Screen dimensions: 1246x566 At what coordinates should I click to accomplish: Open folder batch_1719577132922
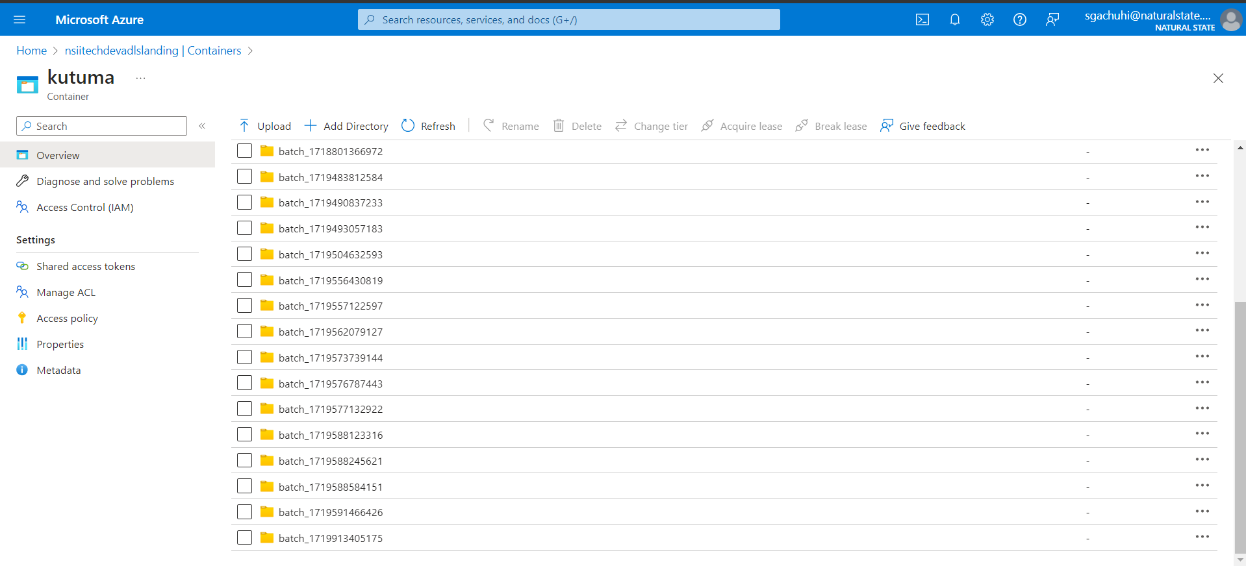click(331, 409)
